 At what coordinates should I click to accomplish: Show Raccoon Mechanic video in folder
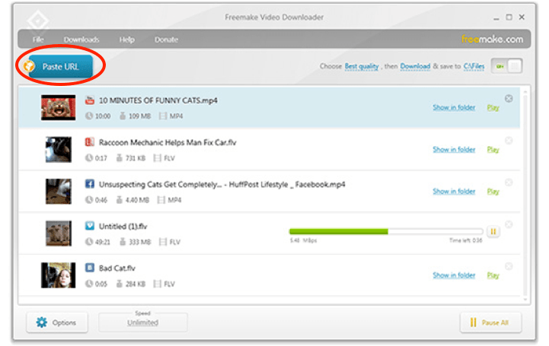454,149
